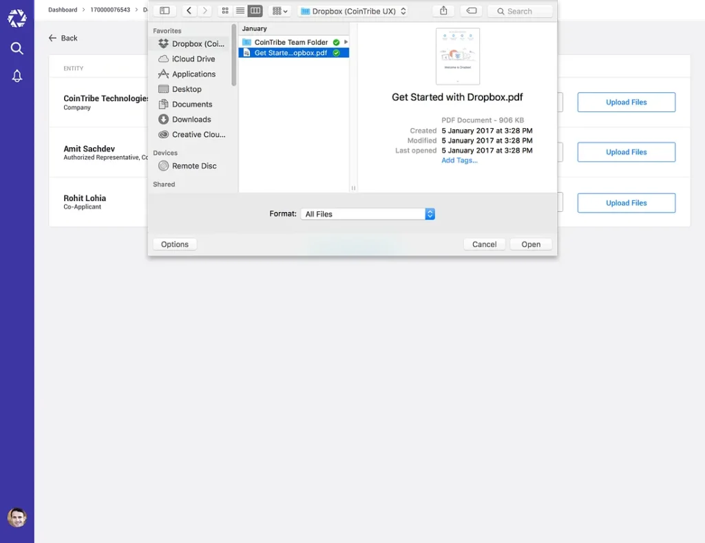This screenshot has width=705, height=543.
Task: Select Downloads in the Favorites sidebar
Action: pos(191,120)
